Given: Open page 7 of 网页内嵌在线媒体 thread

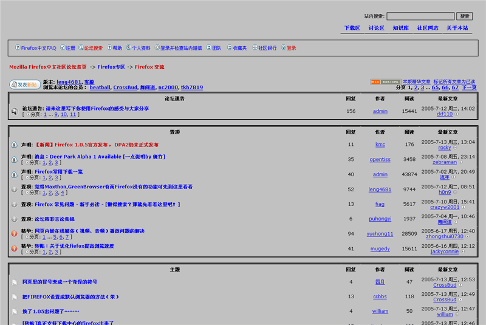Looking at the screenshot, I should coord(67,237).
